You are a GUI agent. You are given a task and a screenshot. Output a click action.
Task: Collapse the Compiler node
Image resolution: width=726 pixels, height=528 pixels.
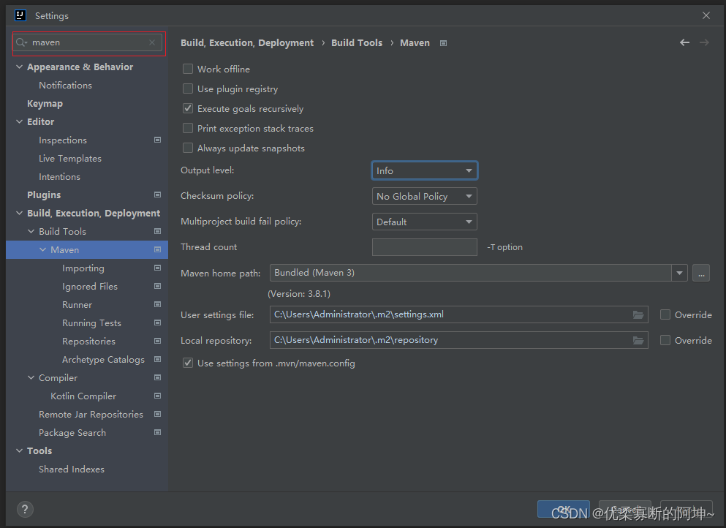pos(31,378)
